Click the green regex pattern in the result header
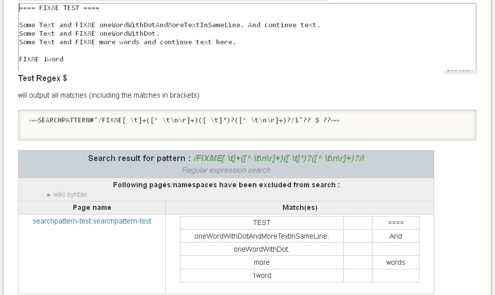 pos(279,158)
